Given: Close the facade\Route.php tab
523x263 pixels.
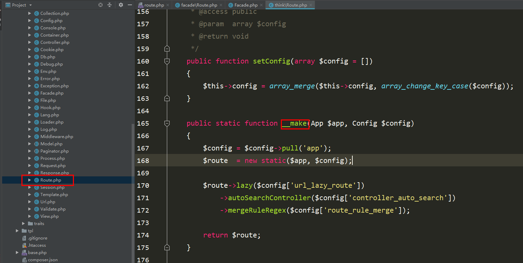Looking at the screenshot, I should (x=221, y=5).
